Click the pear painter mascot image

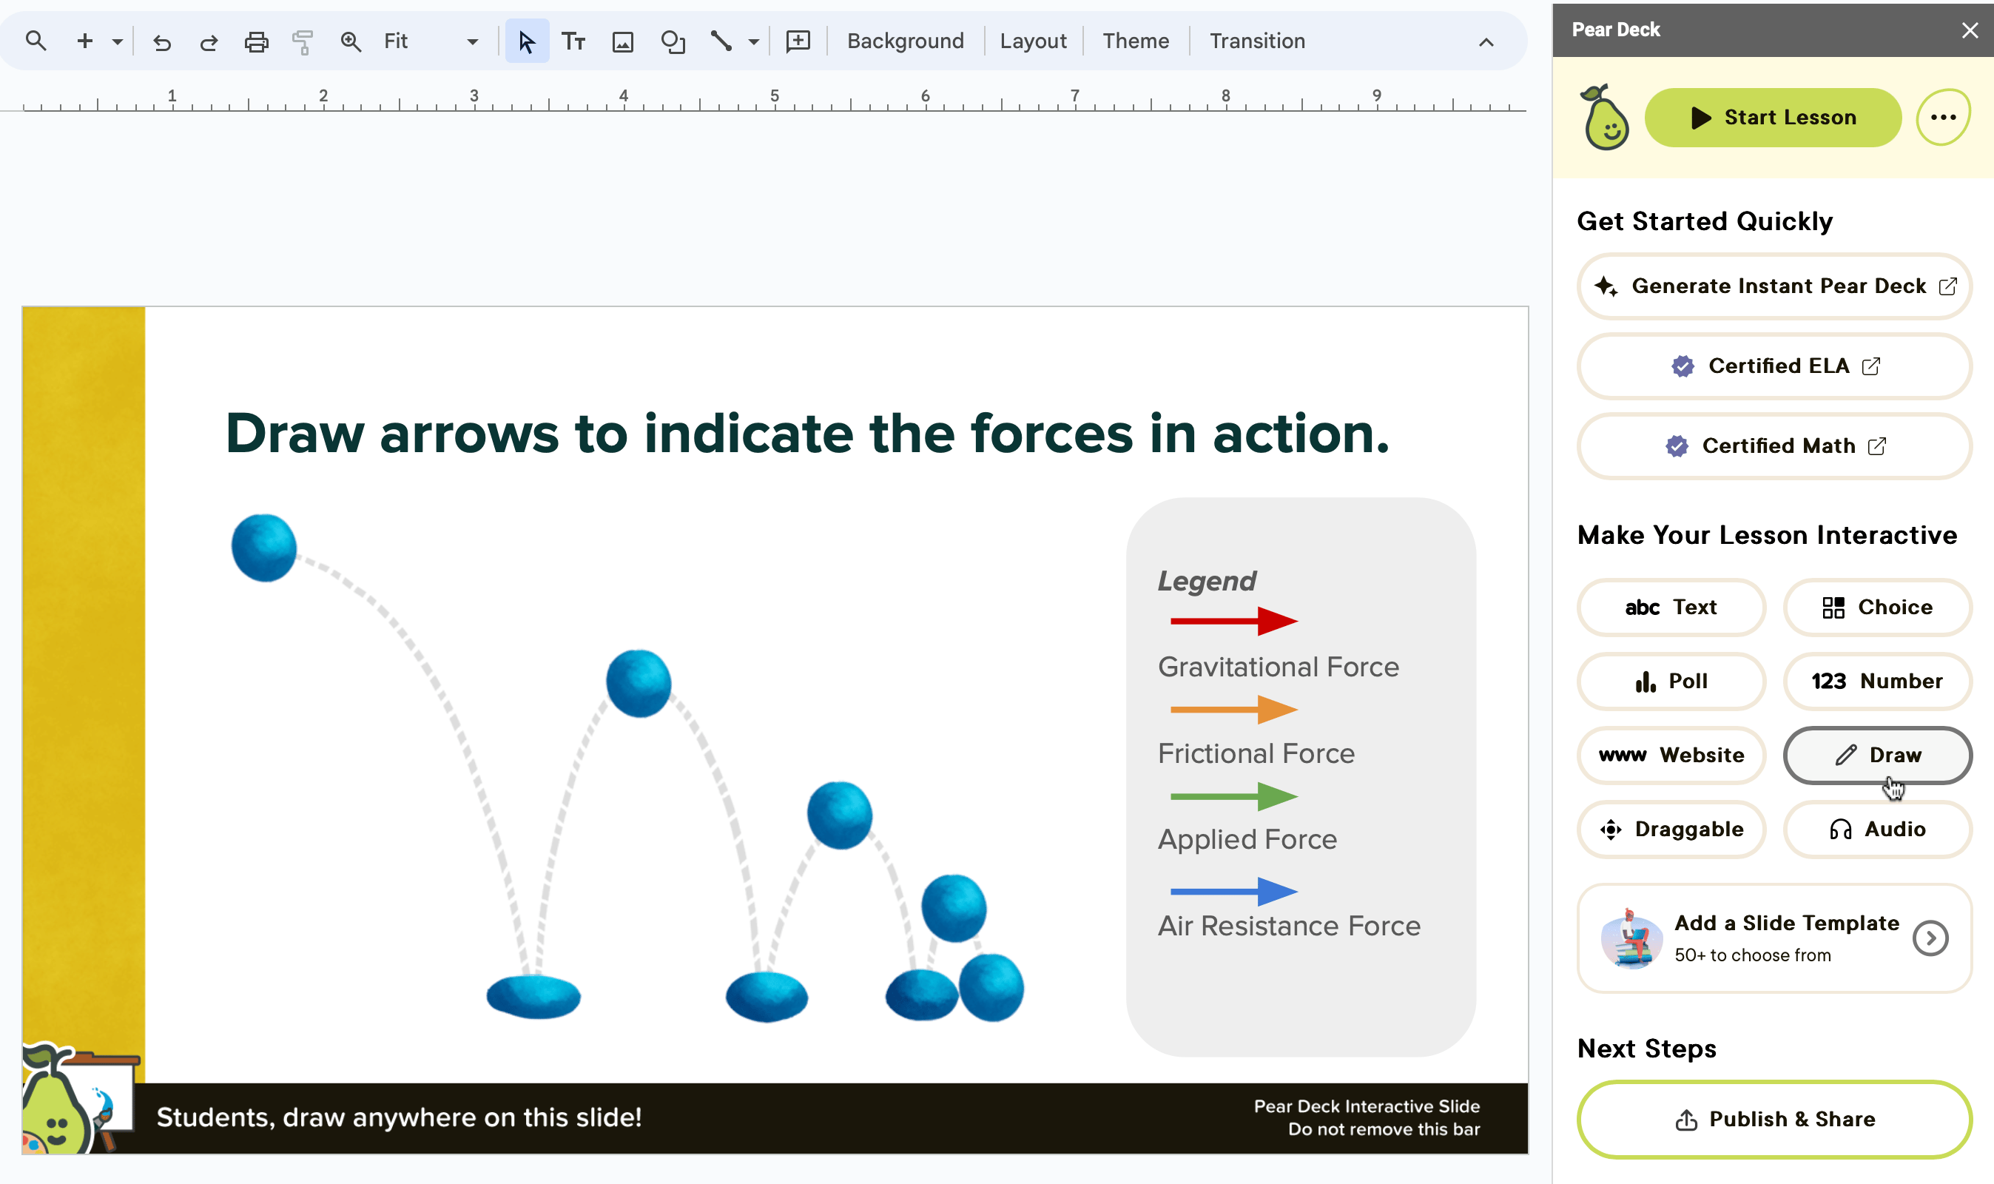pos(80,1098)
